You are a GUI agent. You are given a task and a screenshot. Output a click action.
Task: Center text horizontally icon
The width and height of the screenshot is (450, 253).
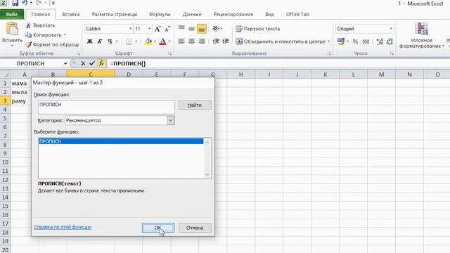point(191,41)
